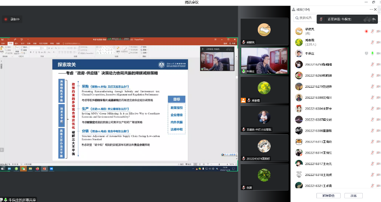Open the 开始 tab in shared PowerPoint ribbon
Screen dimensions: 381x202
(11, 44)
